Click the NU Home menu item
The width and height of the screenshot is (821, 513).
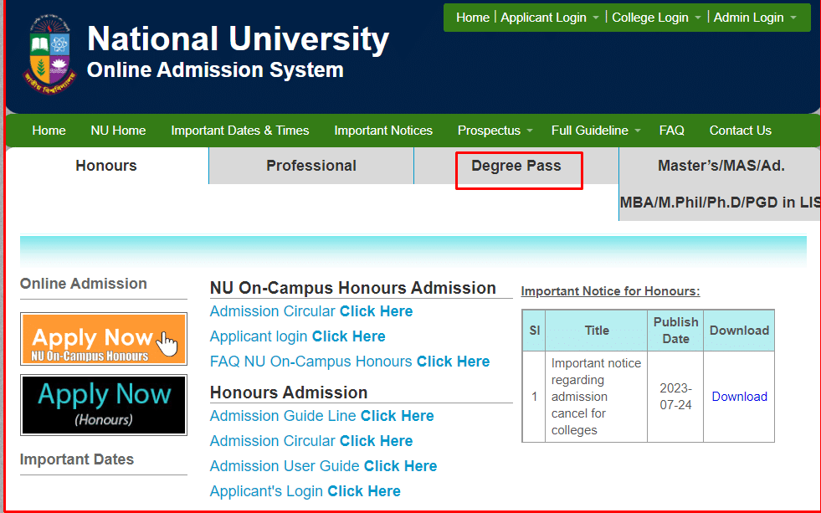click(118, 131)
